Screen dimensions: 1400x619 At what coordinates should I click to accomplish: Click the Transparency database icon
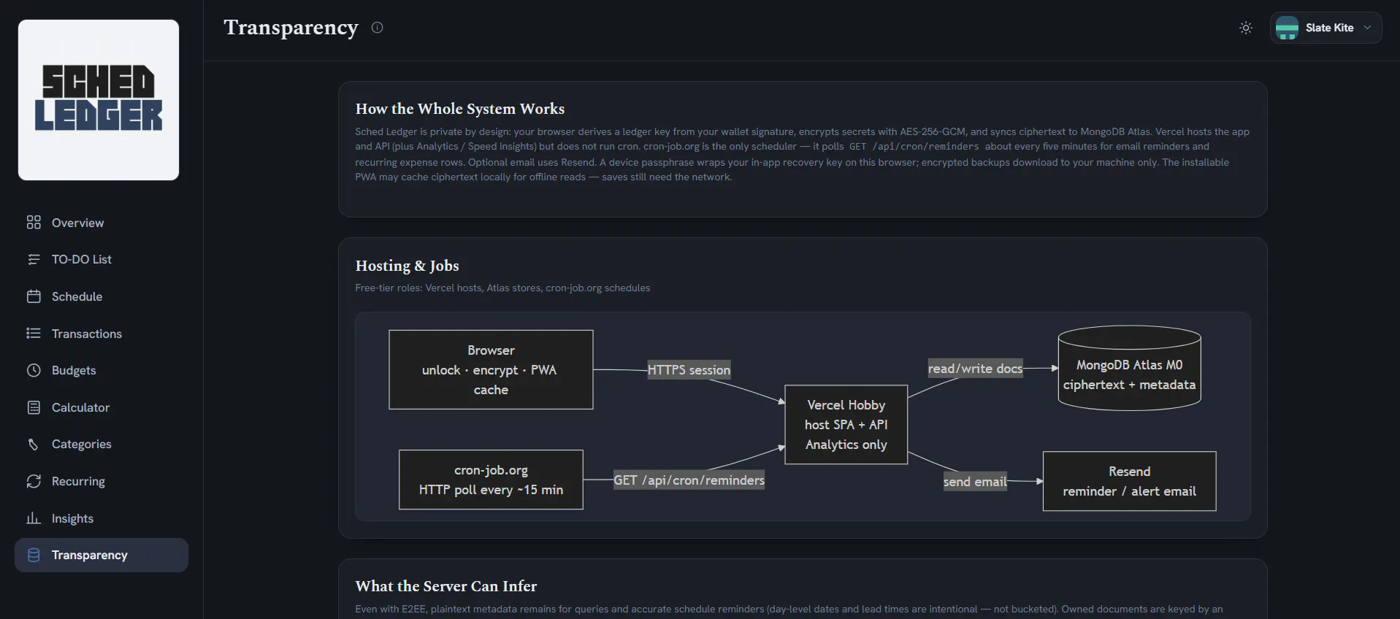pyautogui.click(x=34, y=555)
